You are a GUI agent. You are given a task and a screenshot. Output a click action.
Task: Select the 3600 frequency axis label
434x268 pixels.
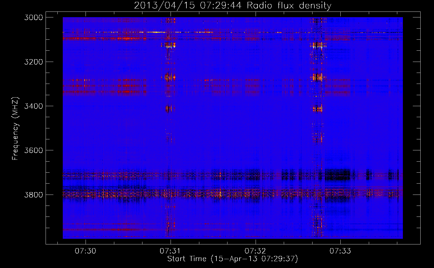pos(34,150)
